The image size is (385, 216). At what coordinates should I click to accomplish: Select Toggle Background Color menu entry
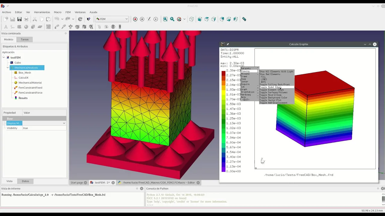pos(277,97)
